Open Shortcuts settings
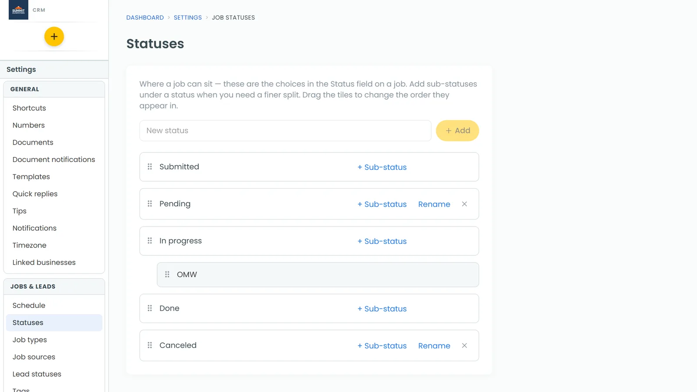Viewport: 697px width, 392px height. (x=54, y=108)
